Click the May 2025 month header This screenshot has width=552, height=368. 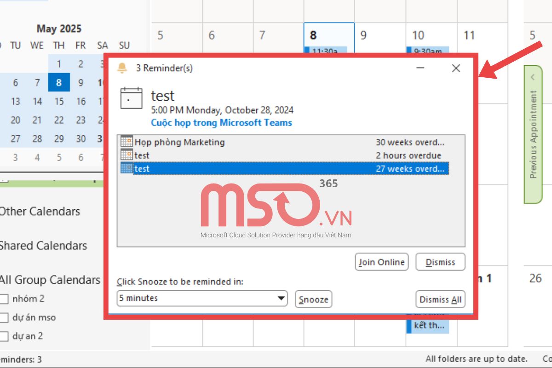pyautogui.click(x=59, y=29)
